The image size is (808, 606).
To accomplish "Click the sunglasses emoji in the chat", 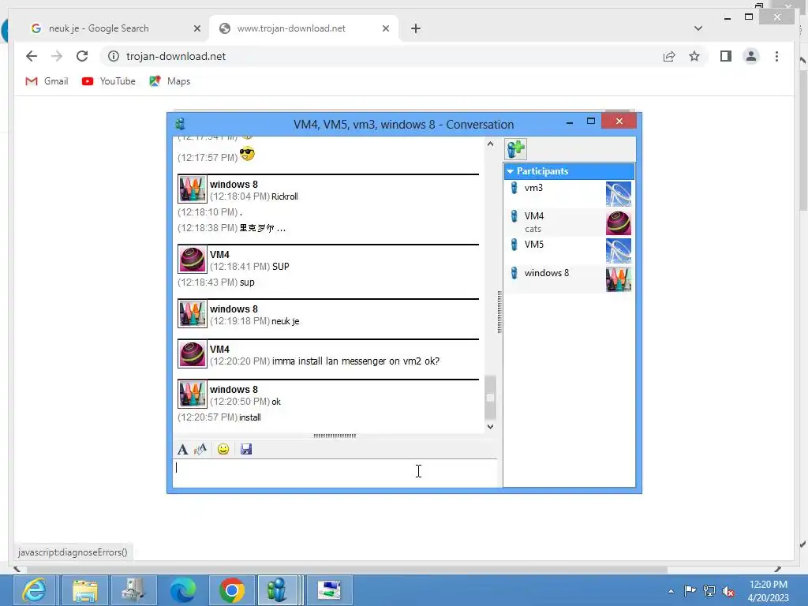I will pos(247,154).
